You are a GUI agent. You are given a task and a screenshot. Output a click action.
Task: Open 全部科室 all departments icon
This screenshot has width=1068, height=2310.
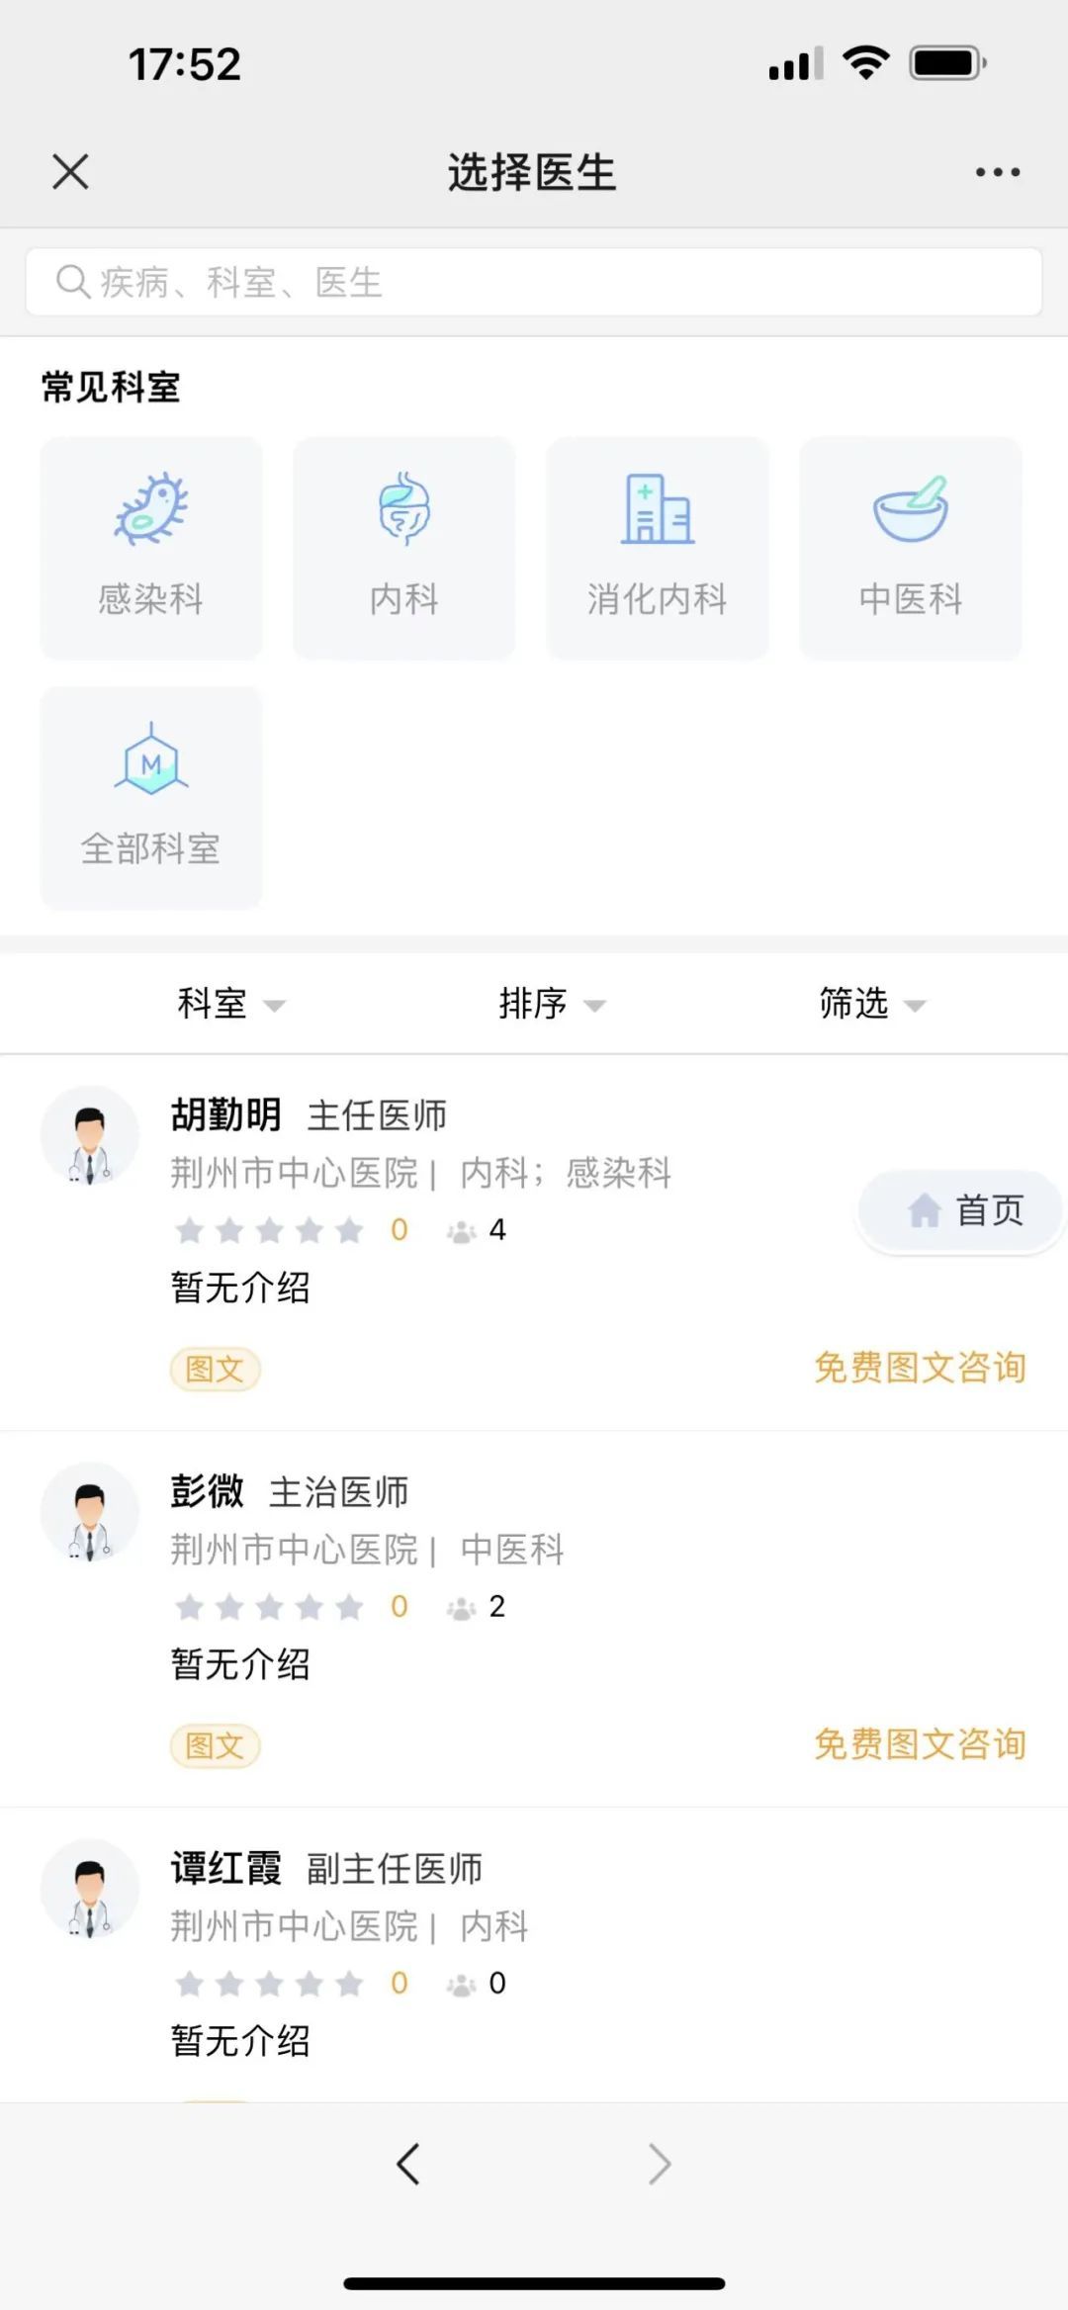[x=151, y=797]
